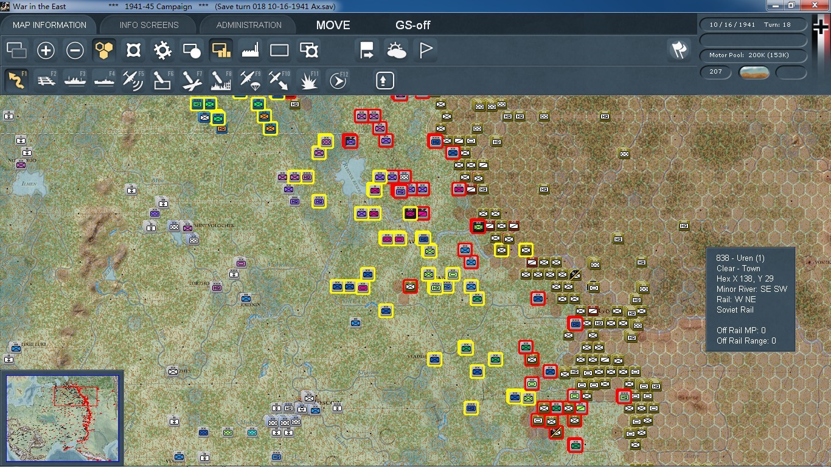Click the "Clear - Town" terrain line
The width and height of the screenshot is (831, 467).
739,268
